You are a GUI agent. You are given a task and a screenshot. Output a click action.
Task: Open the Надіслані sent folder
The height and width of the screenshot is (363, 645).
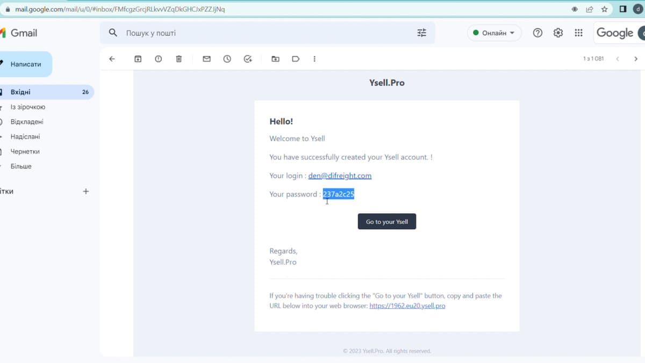pyautogui.click(x=25, y=137)
